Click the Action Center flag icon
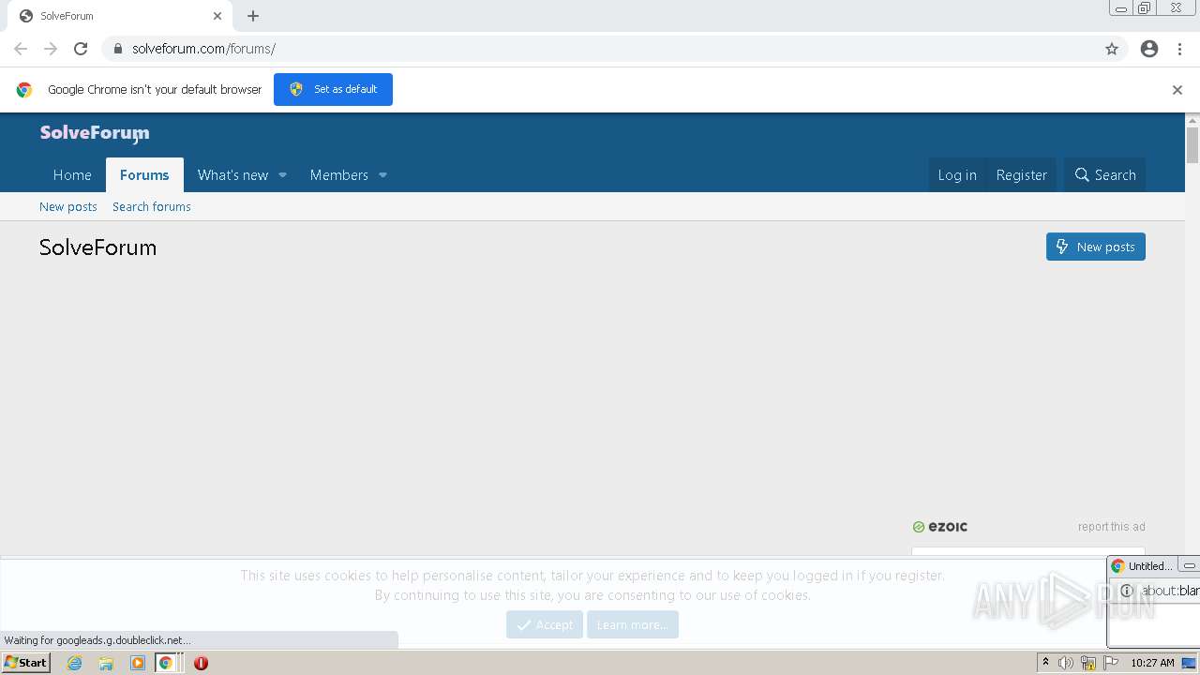 1111,663
